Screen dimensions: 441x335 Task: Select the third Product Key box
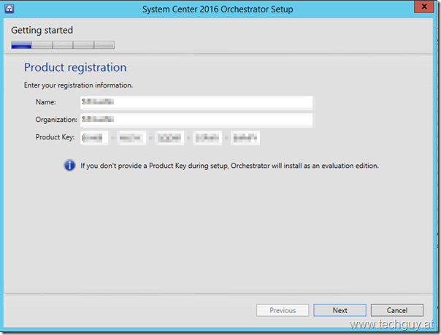(x=169, y=138)
